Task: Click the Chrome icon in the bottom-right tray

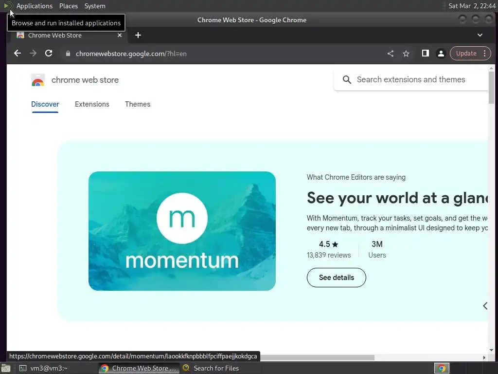Action: click(442, 368)
